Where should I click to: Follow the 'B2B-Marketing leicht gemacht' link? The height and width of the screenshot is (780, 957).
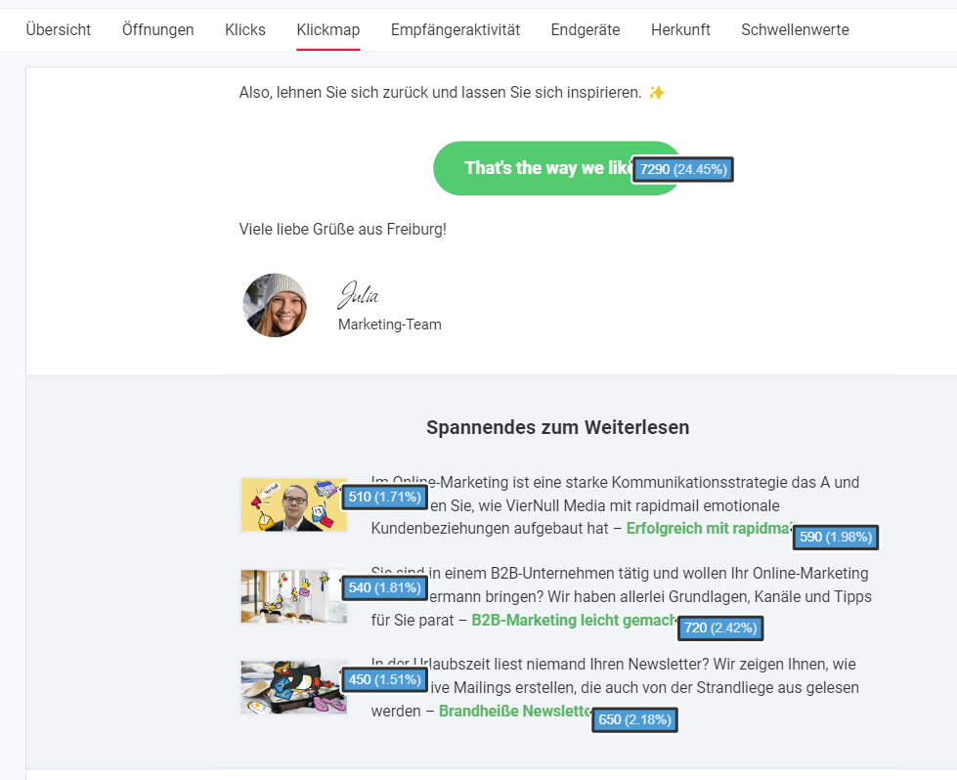coord(573,620)
